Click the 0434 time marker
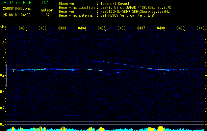 (x=82, y=28)
